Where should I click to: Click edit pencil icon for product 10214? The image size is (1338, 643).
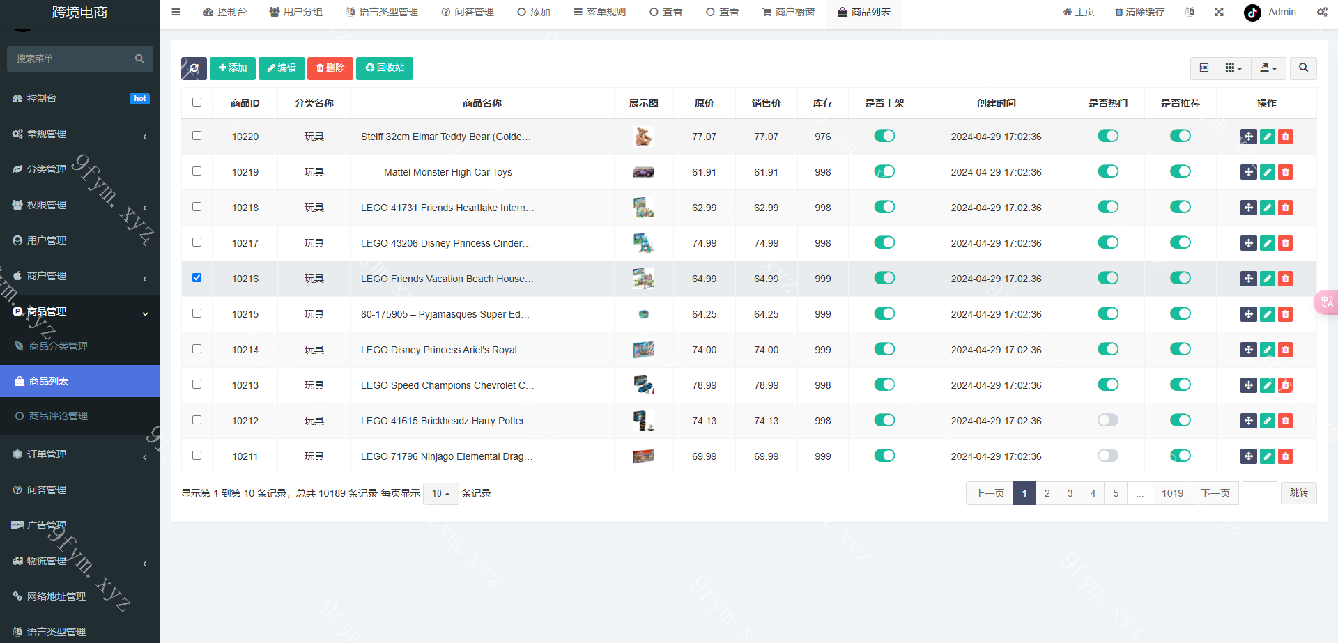click(1268, 350)
